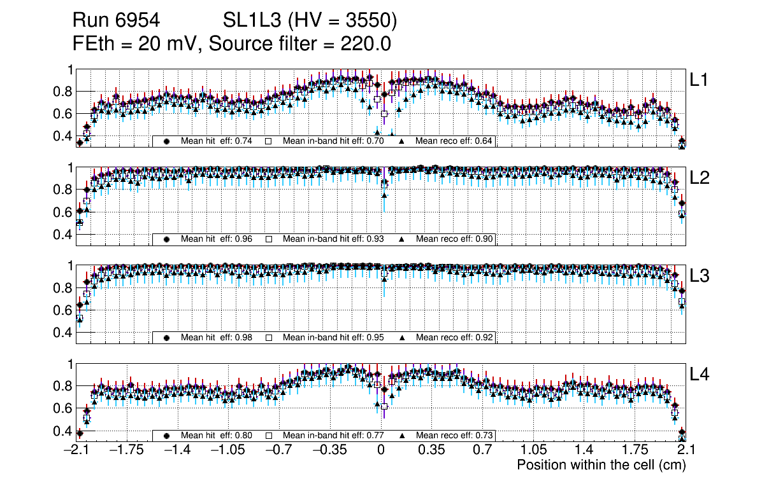Click the 'Mean hit eff: 0.74' legend text
Image resolution: width=762 pixels, height=491 pixels.
pos(217,141)
